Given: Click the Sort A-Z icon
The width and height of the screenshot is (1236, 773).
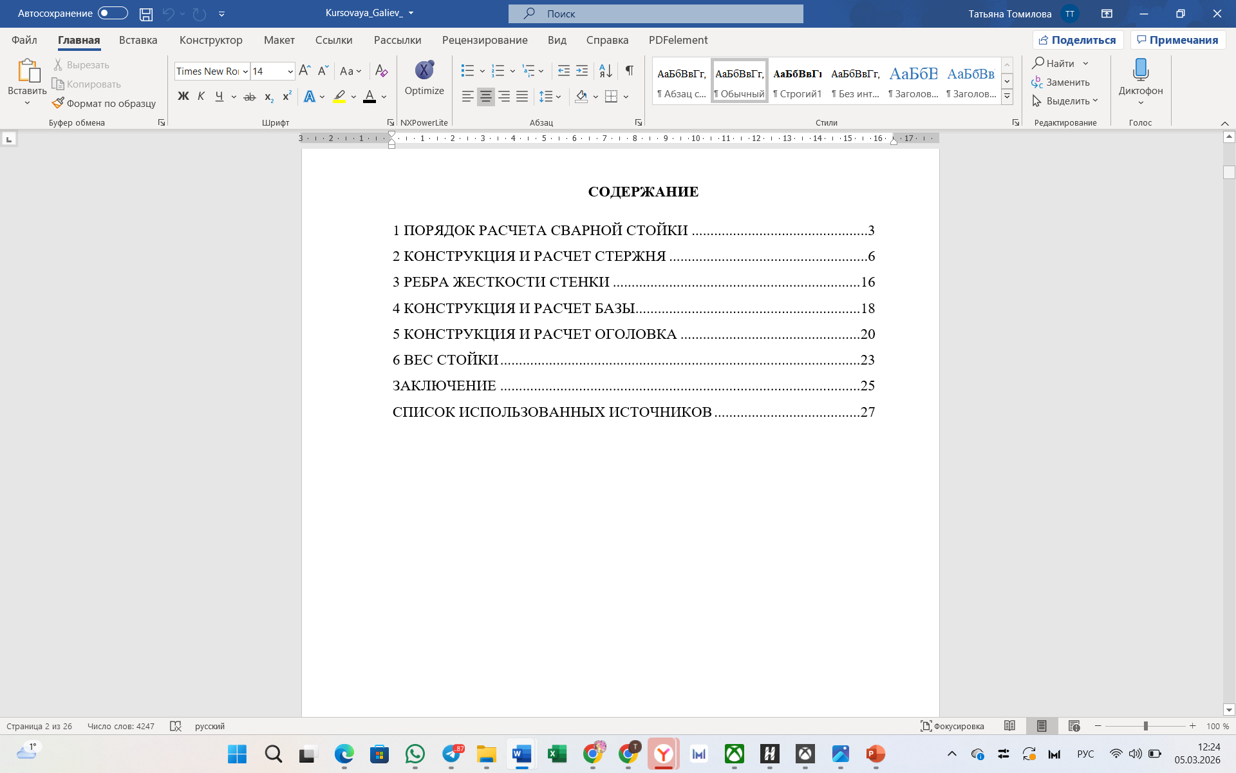Looking at the screenshot, I should [x=605, y=70].
